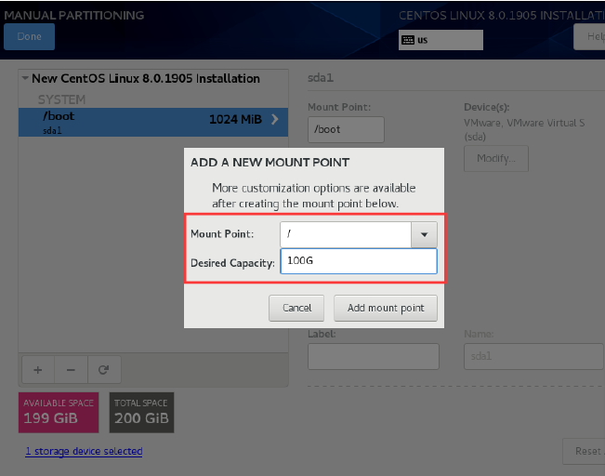Open 1 storage device selected link
Screen dimensions: 605x476
[x=85, y=451]
